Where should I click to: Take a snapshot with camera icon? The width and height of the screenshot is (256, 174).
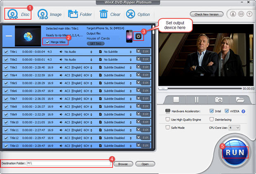[x=218, y=100]
